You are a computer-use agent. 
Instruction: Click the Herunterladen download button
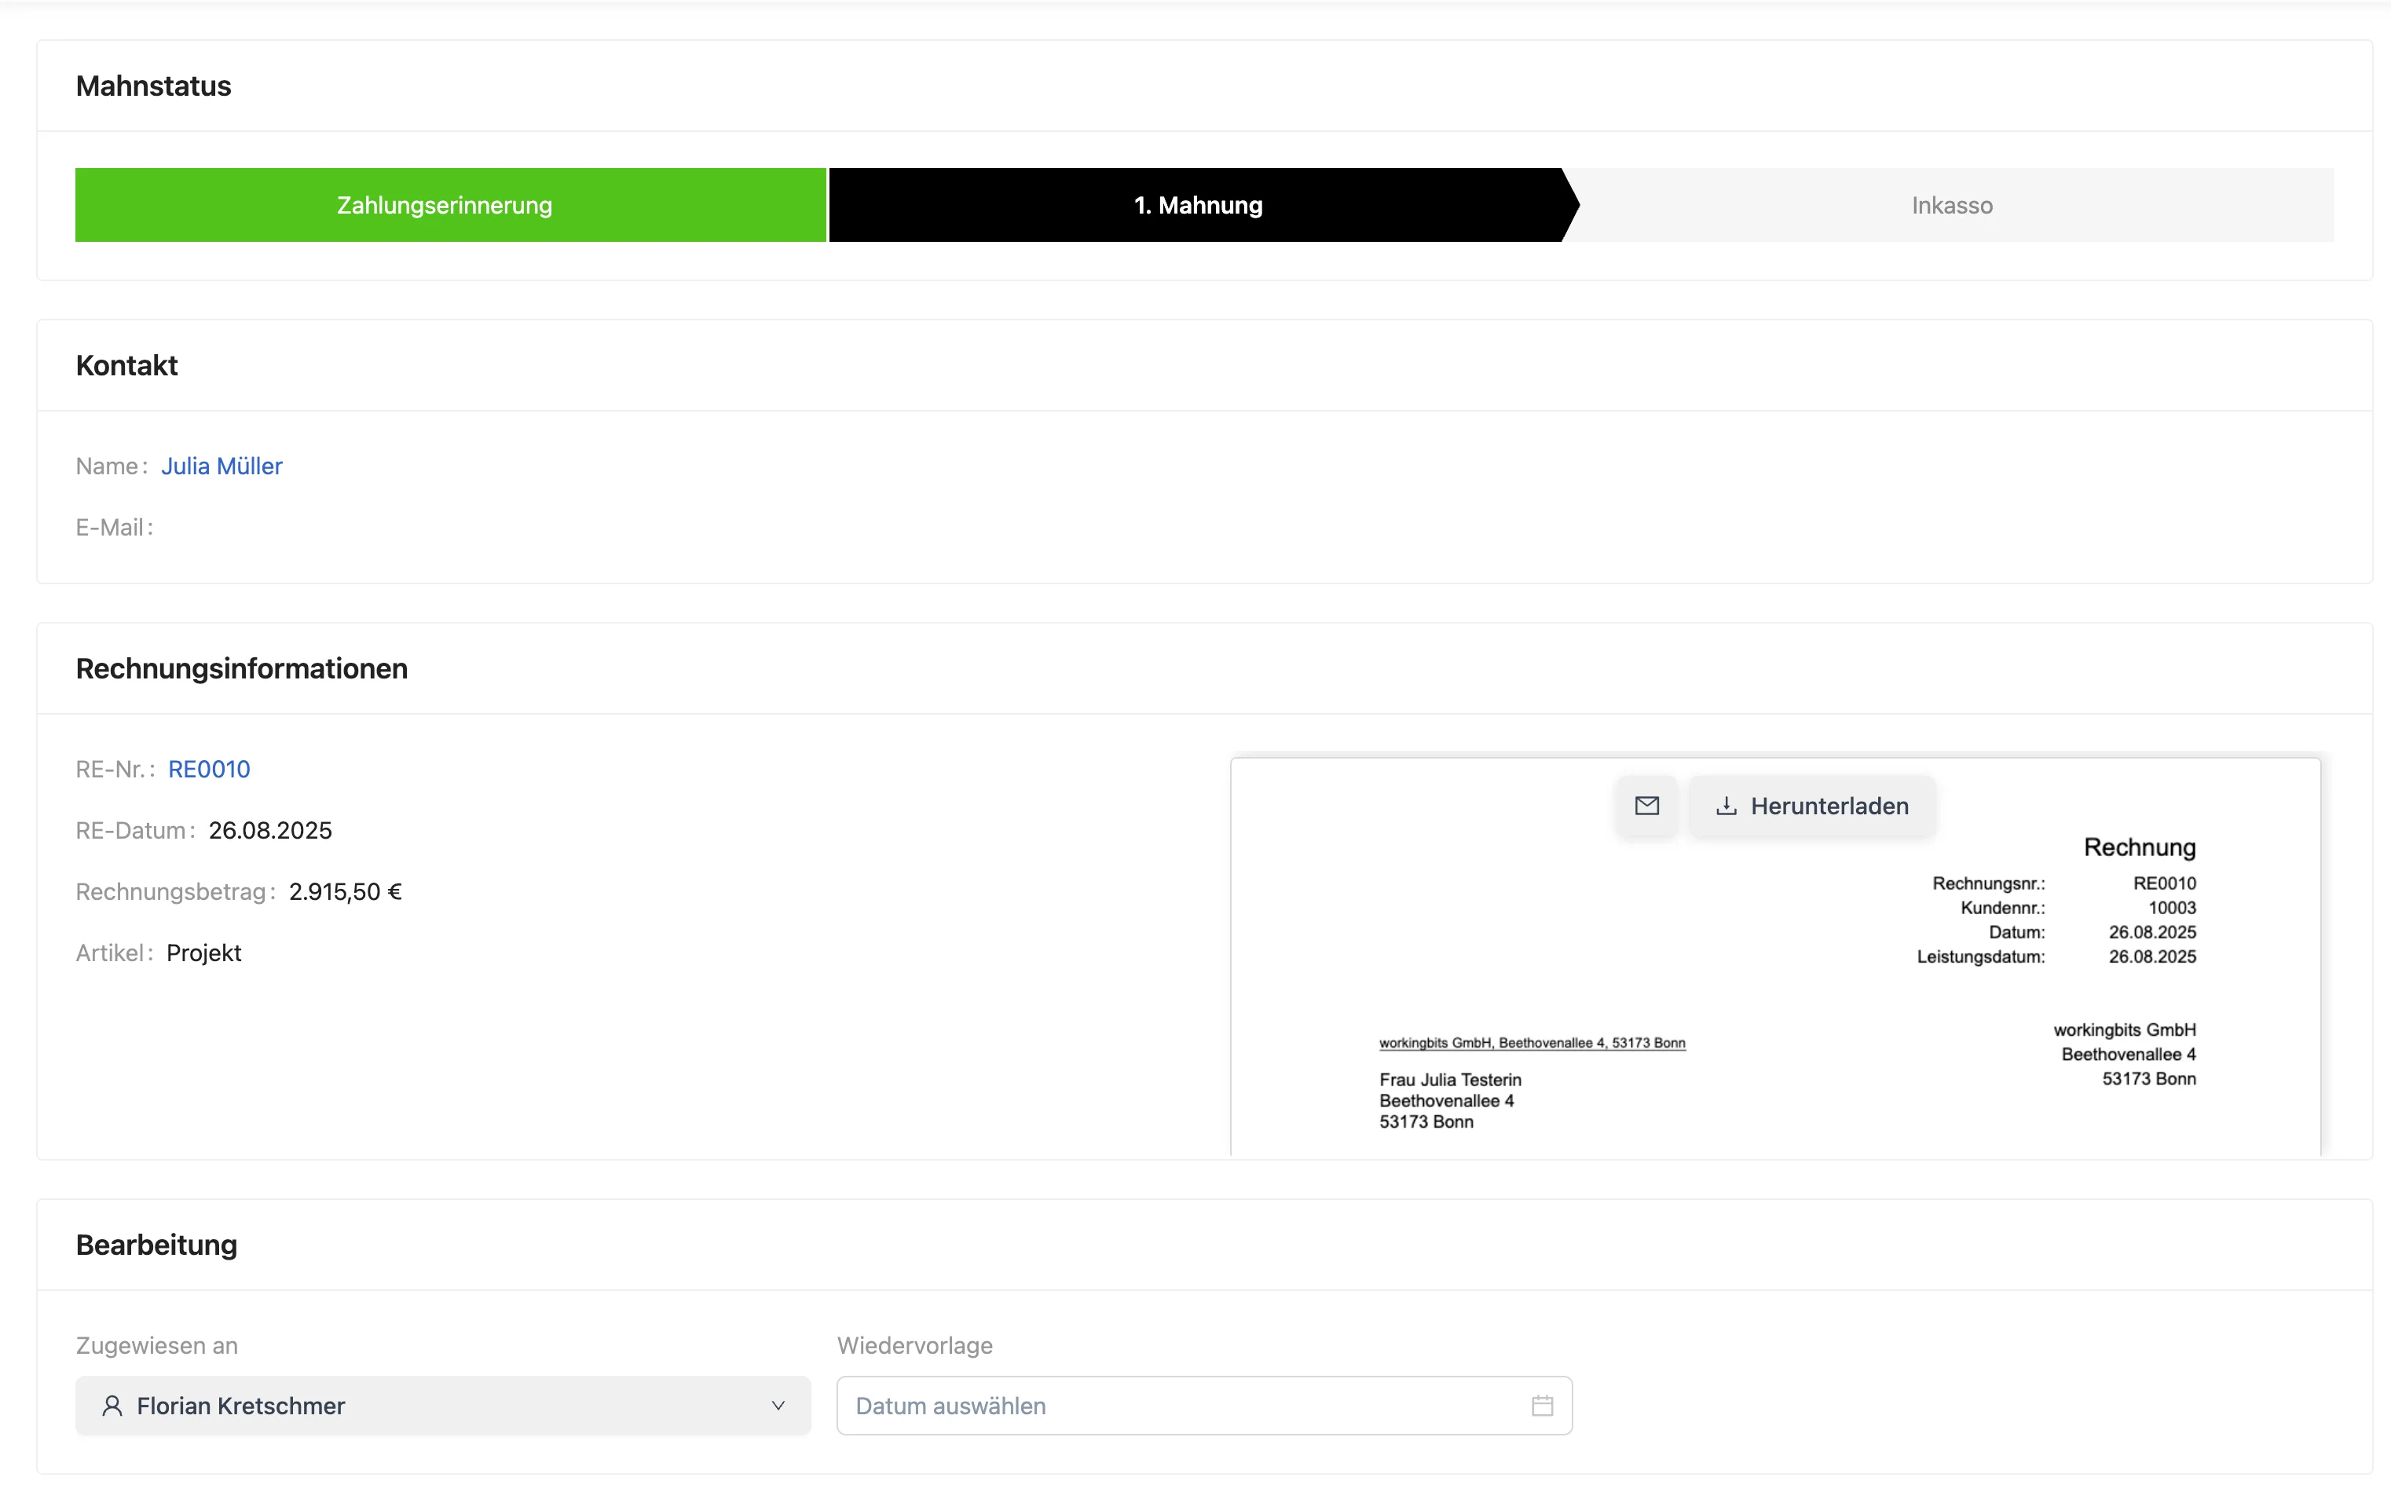point(1812,805)
